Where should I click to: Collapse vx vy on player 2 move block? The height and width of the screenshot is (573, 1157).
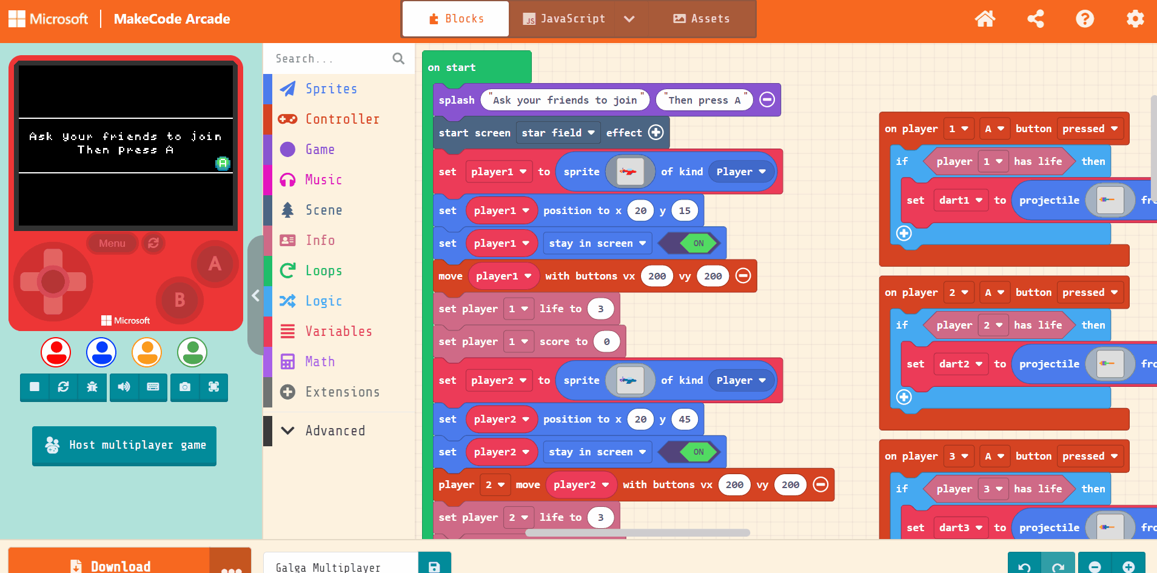pyautogui.click(x=820, y=484)
